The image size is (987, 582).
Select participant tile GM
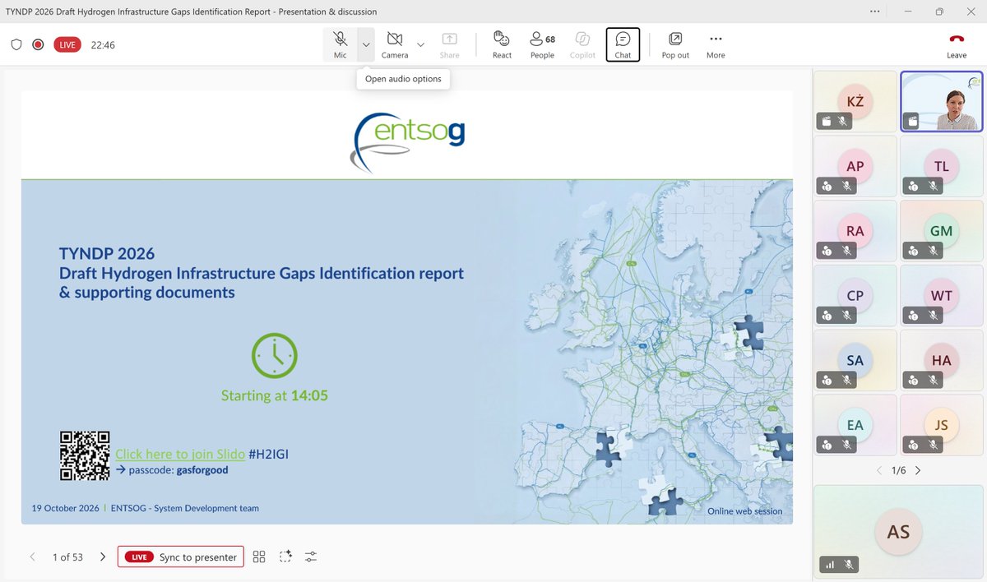[941, 231]
